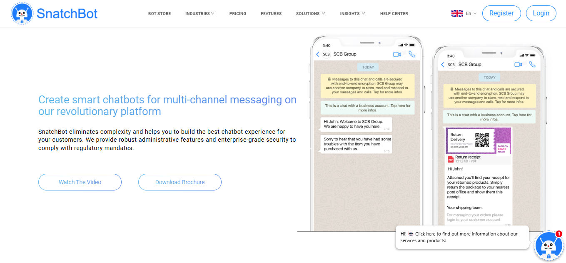The width and height of the screenshot is (566, 263).
Task: Click the Watch The Video button
Action: pyautogui.click(x=80, y=182)
